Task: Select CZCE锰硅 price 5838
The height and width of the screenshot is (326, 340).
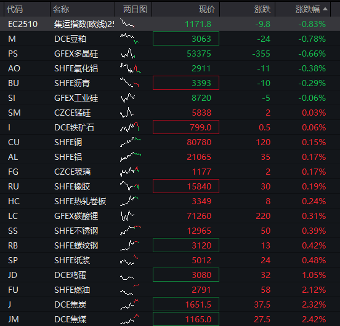Action: coord(201,113)
